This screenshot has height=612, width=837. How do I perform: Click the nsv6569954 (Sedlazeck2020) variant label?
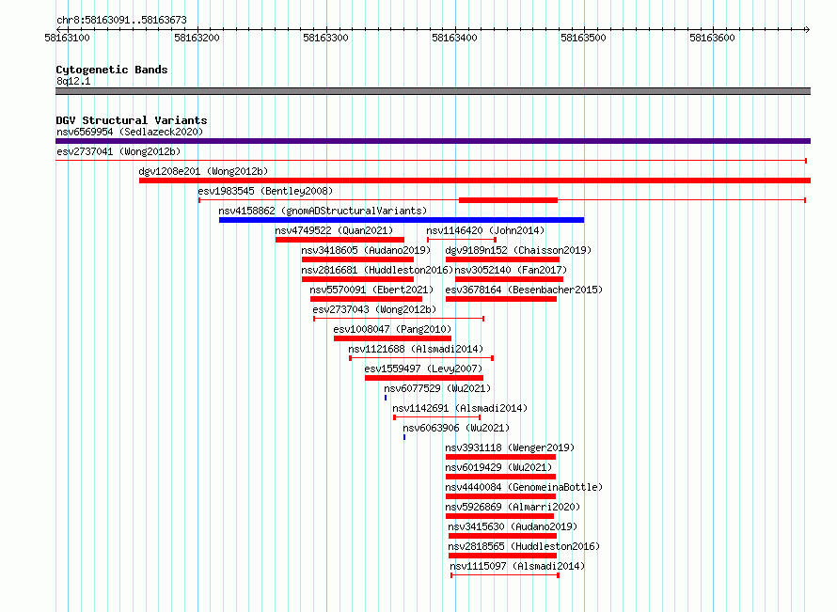tap(130, 132)
